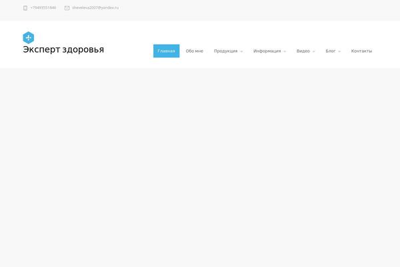The height and width of the screenshot is (267, 400).
Task: Open the Обо мне page
Action: coord(195,51)
